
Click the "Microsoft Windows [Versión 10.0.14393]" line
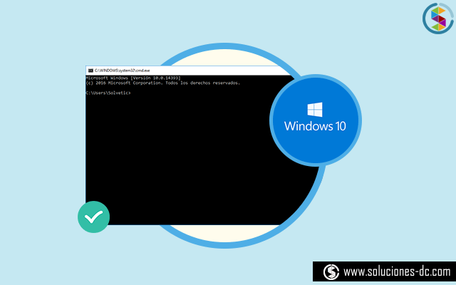click(133, 78)
